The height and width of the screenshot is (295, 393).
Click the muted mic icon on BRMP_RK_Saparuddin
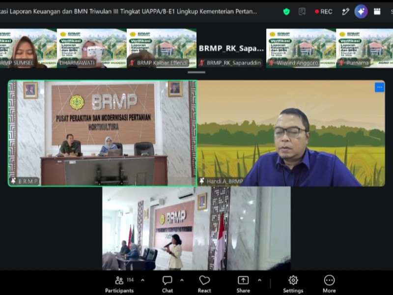coord(202,63)
